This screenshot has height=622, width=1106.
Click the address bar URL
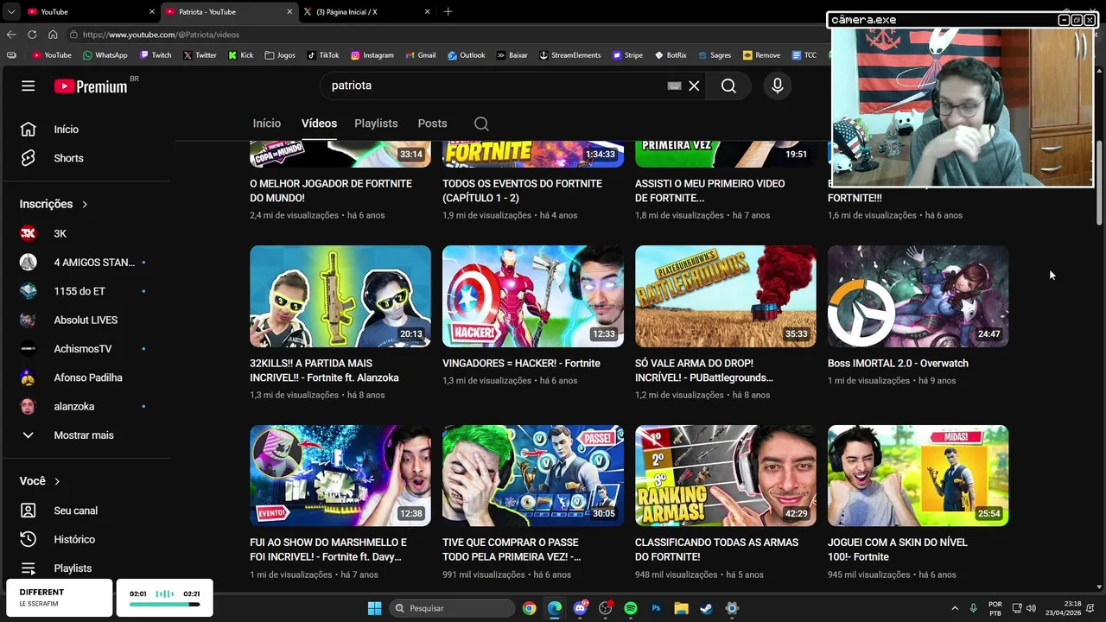(x=161, y=35)
